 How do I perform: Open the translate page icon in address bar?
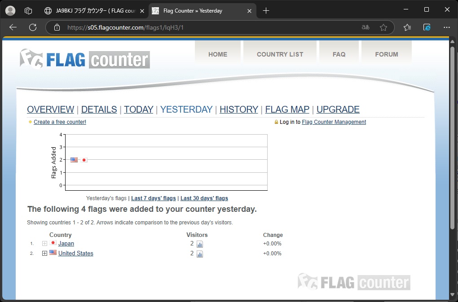[x=366, y=27]
